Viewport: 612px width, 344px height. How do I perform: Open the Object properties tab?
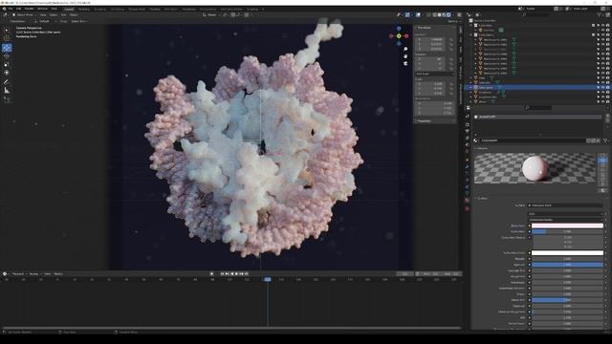pyautogui.click(x=468, y=160)
